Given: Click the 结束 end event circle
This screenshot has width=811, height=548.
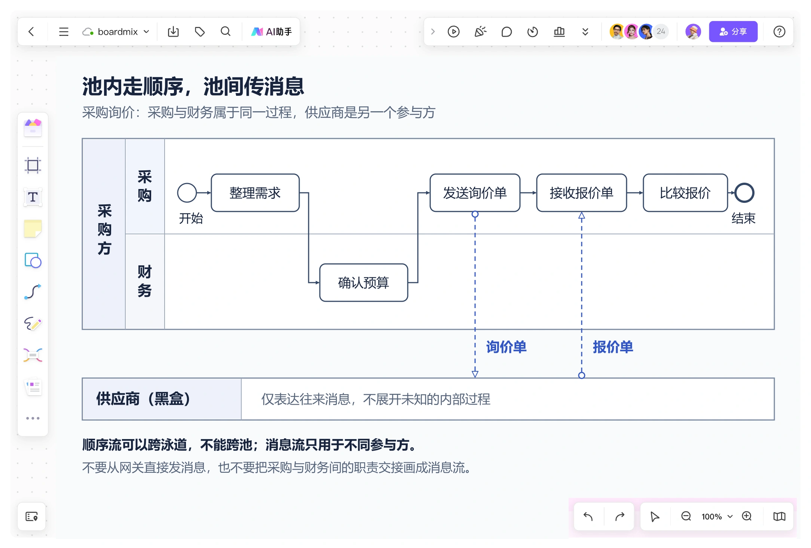Looking at the screenshot, I should (x=744, y=193).
